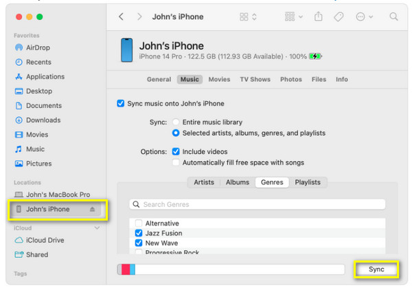Image resolution: width=412 pixels, height=290 pixels.
Task: Show the Albums list
Action: (x=238, y=182)
